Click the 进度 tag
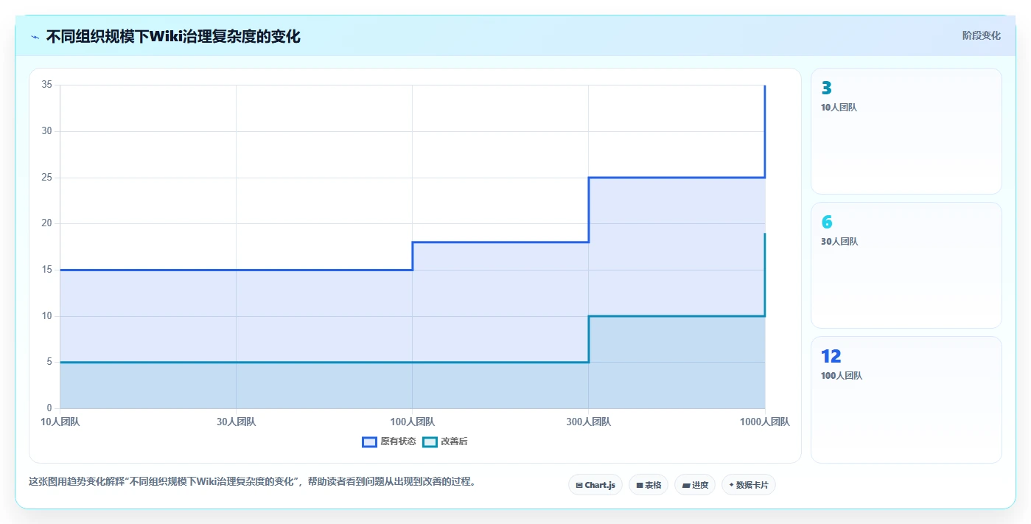The width and height of the screenshot is (1031, 524). tap(695, 485)
